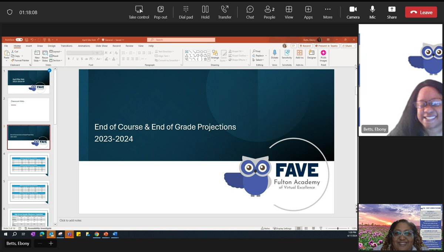Toggle Bold formatting
The width and height of the screenshot is (444, 252).
click(69, 59)
